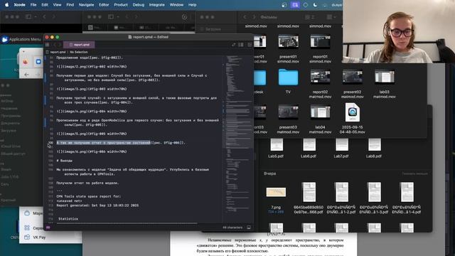Viewport: 455px width, 256px height.
Task: Select report02 matmod.mov video file
Action: (x=320, y=78)
